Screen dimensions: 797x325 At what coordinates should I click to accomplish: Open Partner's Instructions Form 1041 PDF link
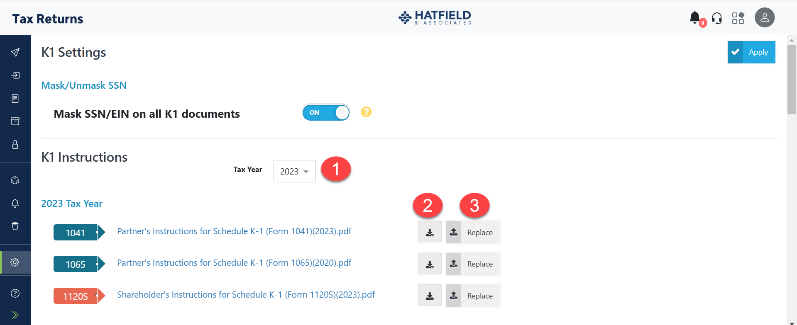tap(234, 231)
